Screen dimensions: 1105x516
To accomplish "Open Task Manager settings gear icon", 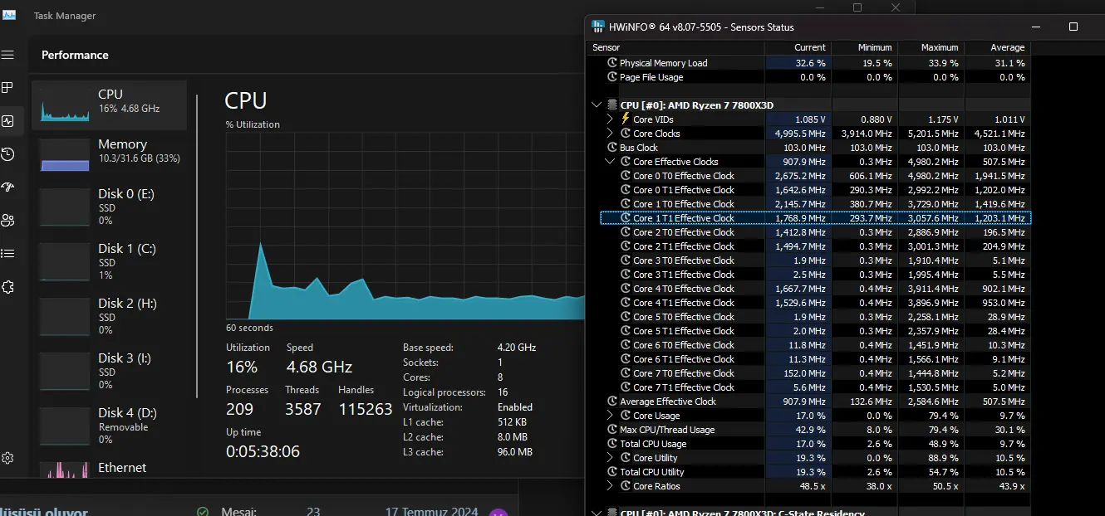I will click(8, 458).
